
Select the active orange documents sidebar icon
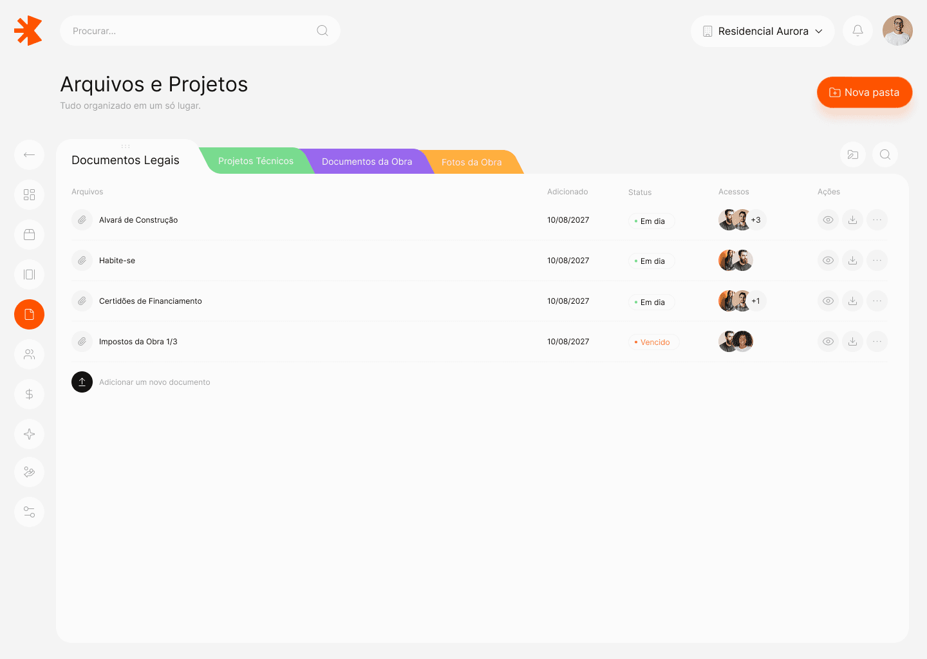[29, 314]
